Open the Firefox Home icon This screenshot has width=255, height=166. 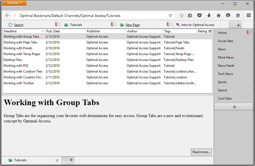point(219,15)
